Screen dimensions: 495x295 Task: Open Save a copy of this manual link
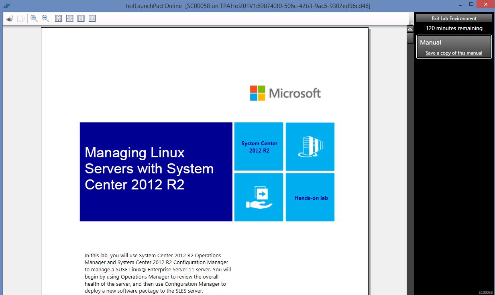pos(454,53)
